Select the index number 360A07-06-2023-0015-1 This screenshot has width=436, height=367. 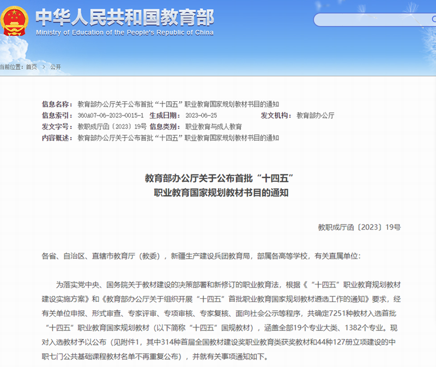point(111,116)
